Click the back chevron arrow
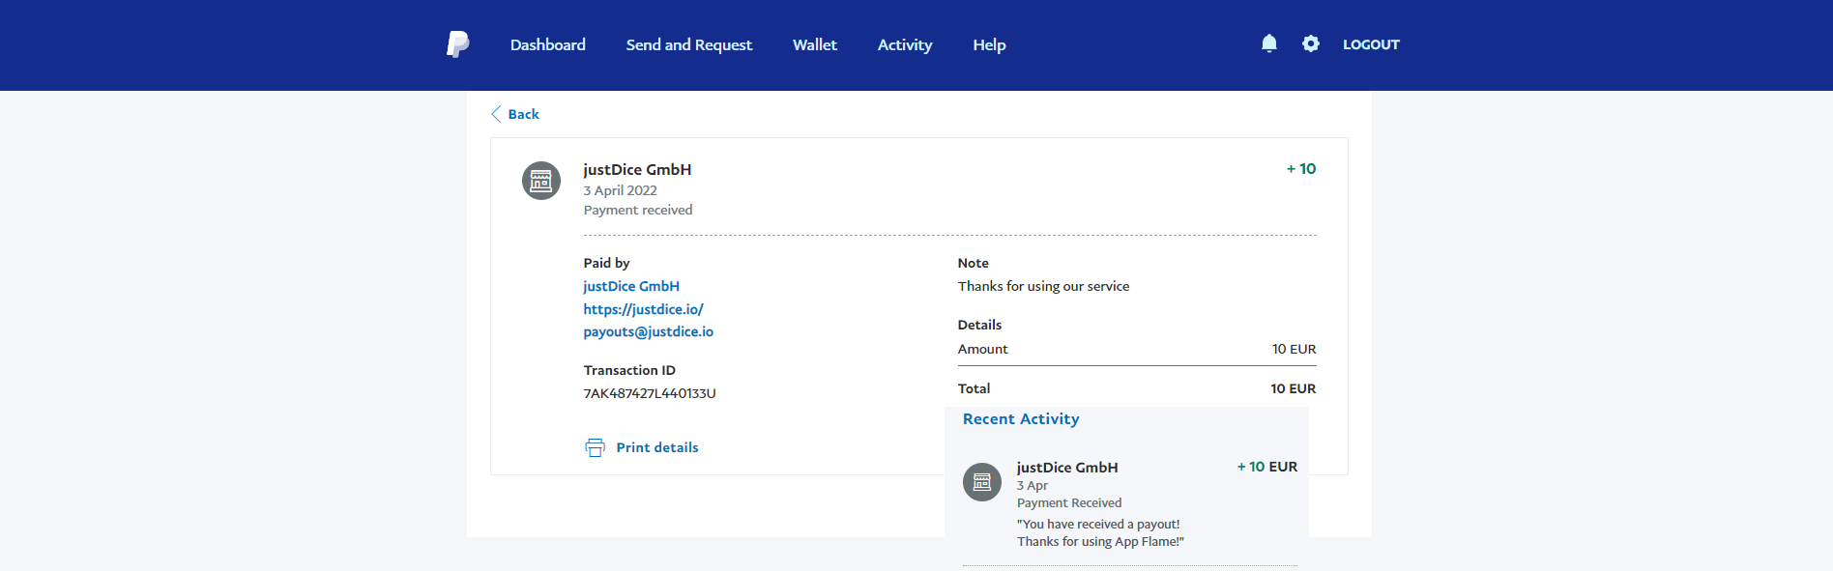 (496, 114)
